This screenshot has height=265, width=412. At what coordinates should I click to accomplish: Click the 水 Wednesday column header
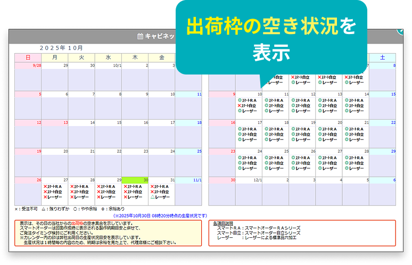pyautogui.click(x=108, y=57)
